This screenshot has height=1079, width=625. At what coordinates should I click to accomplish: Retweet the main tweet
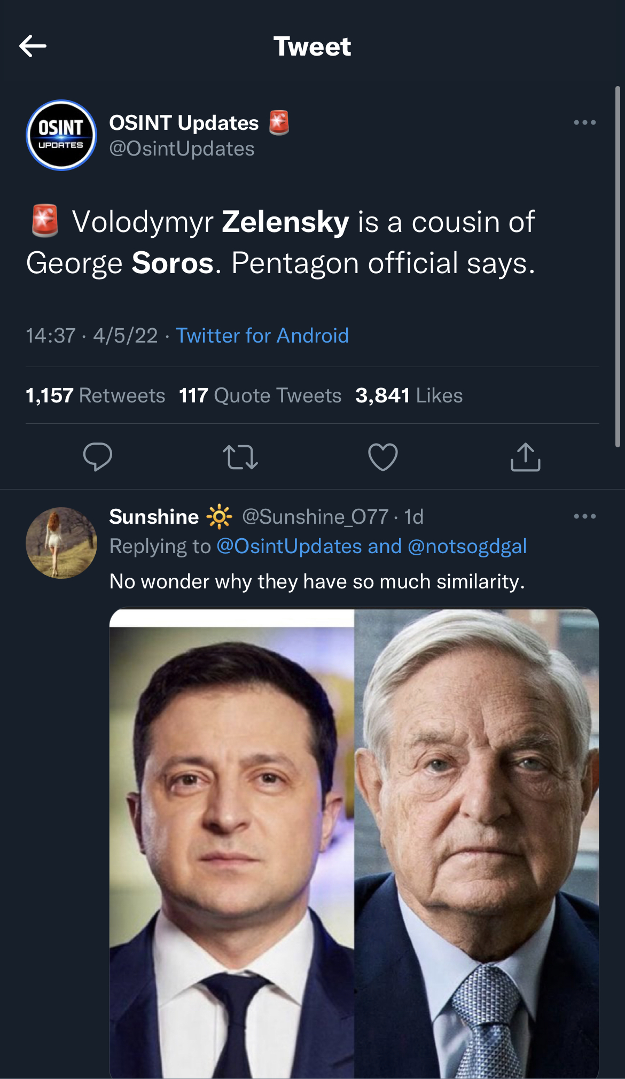[240, 457]
